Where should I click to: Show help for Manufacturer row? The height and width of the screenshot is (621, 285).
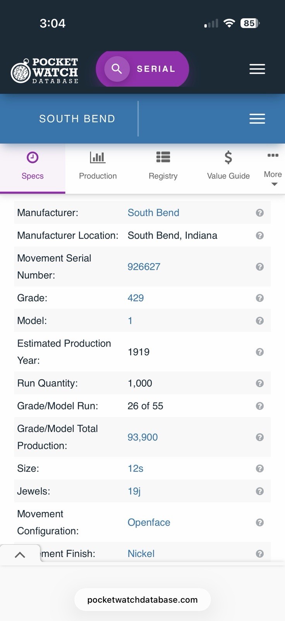click(260, 213)
